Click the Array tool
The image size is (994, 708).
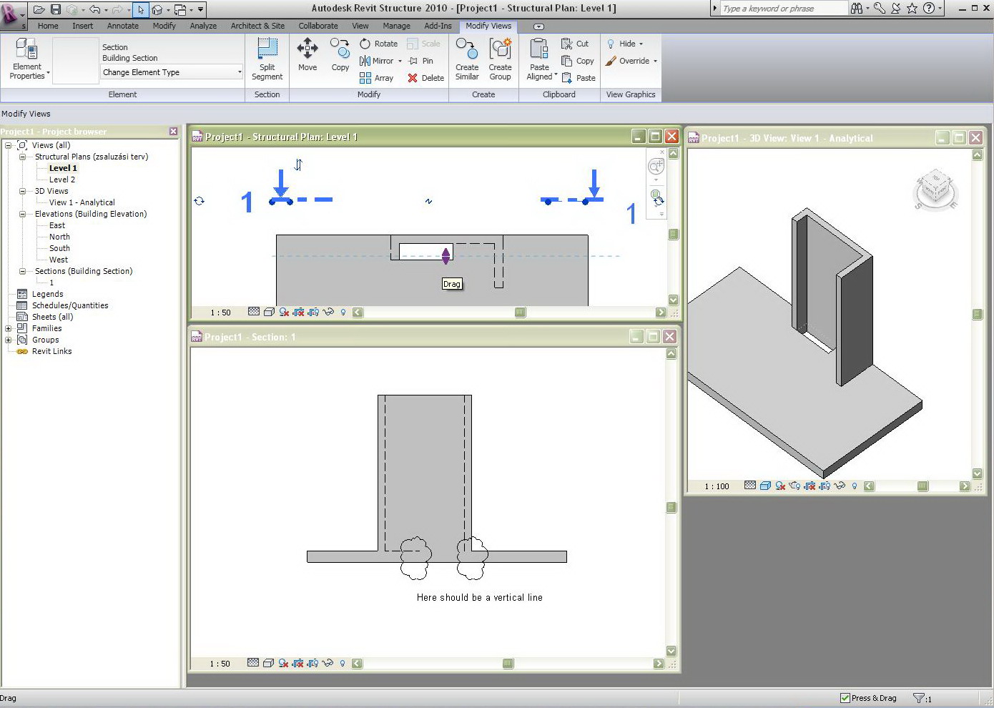[x=376, y=78]
